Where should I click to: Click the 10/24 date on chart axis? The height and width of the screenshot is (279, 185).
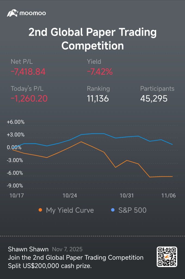[x=70, y=196]
